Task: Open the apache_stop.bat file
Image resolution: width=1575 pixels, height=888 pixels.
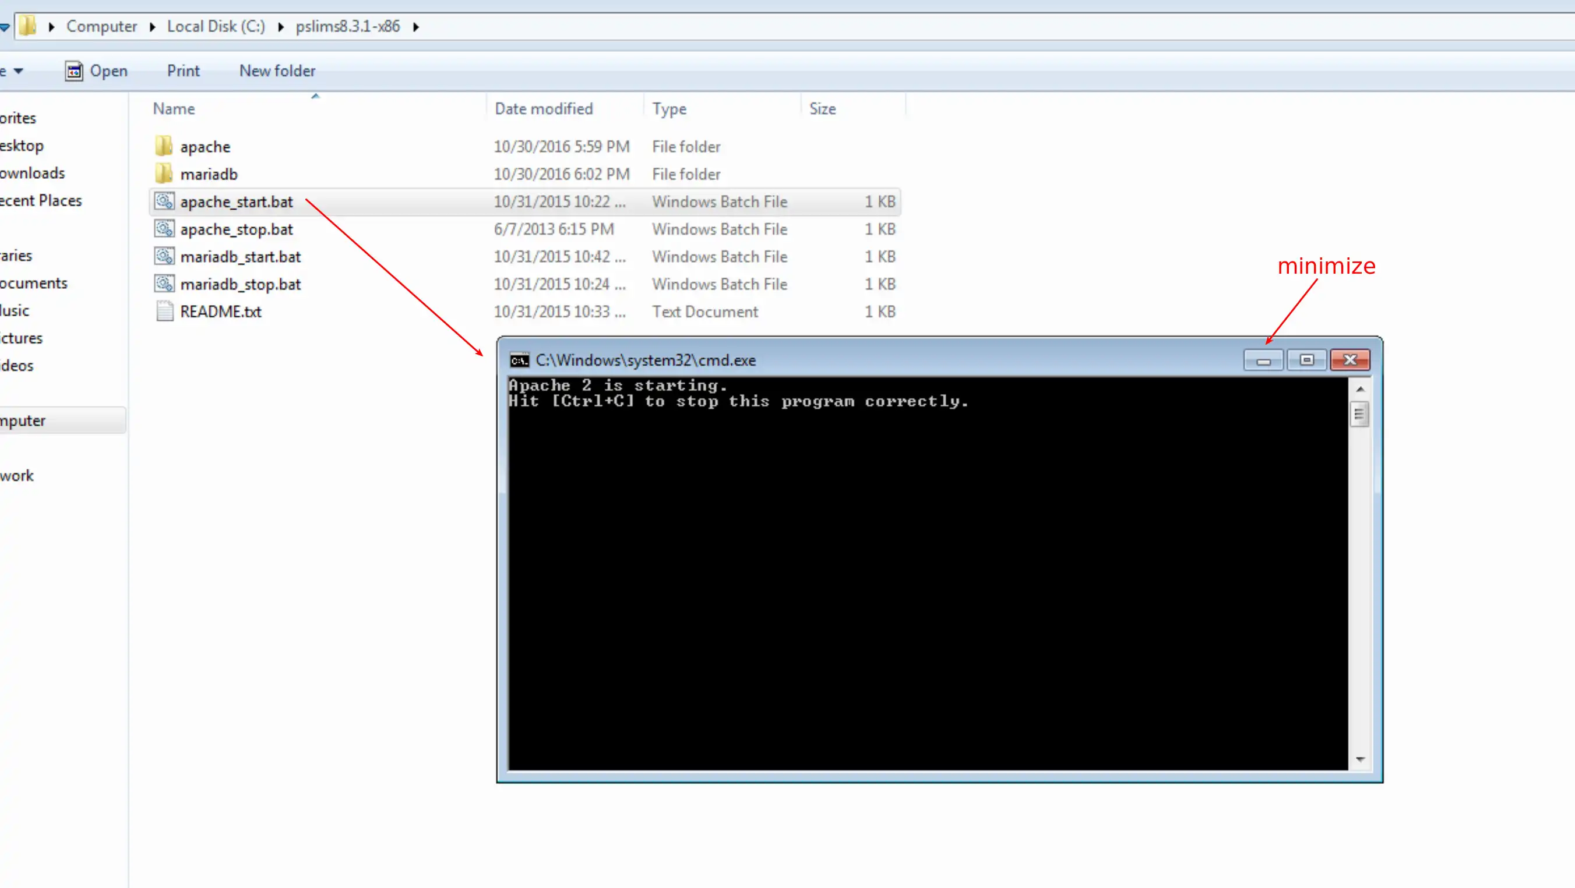Action: click(x=236, y=228)
